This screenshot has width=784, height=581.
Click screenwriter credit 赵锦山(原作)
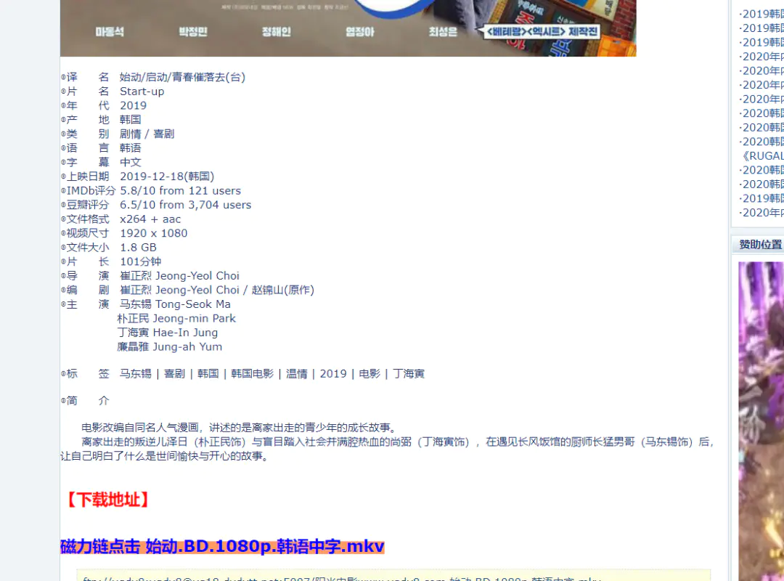(x=283, y=290)
